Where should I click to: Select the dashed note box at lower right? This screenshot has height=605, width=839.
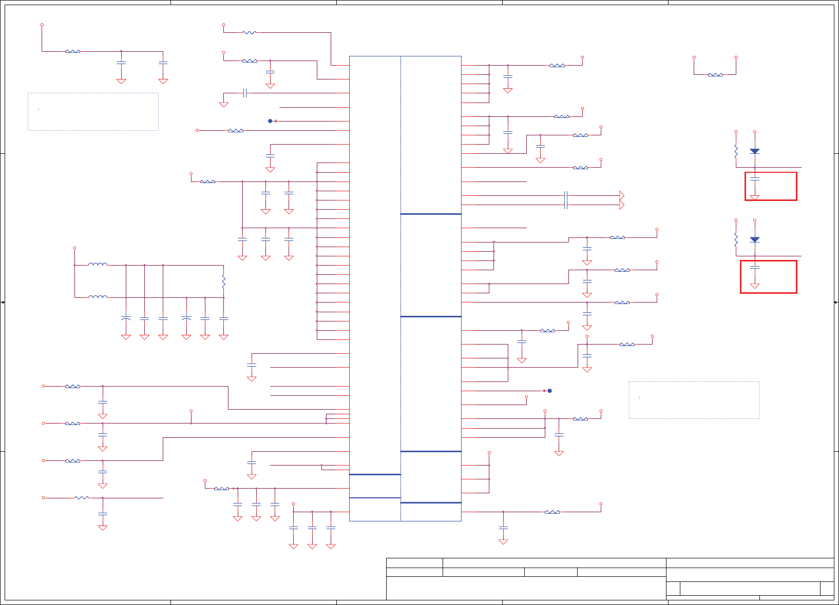[694, 400]
